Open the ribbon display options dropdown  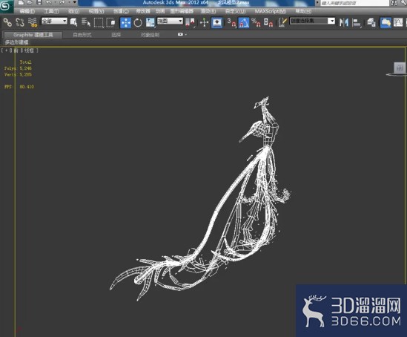pos(182,34)
